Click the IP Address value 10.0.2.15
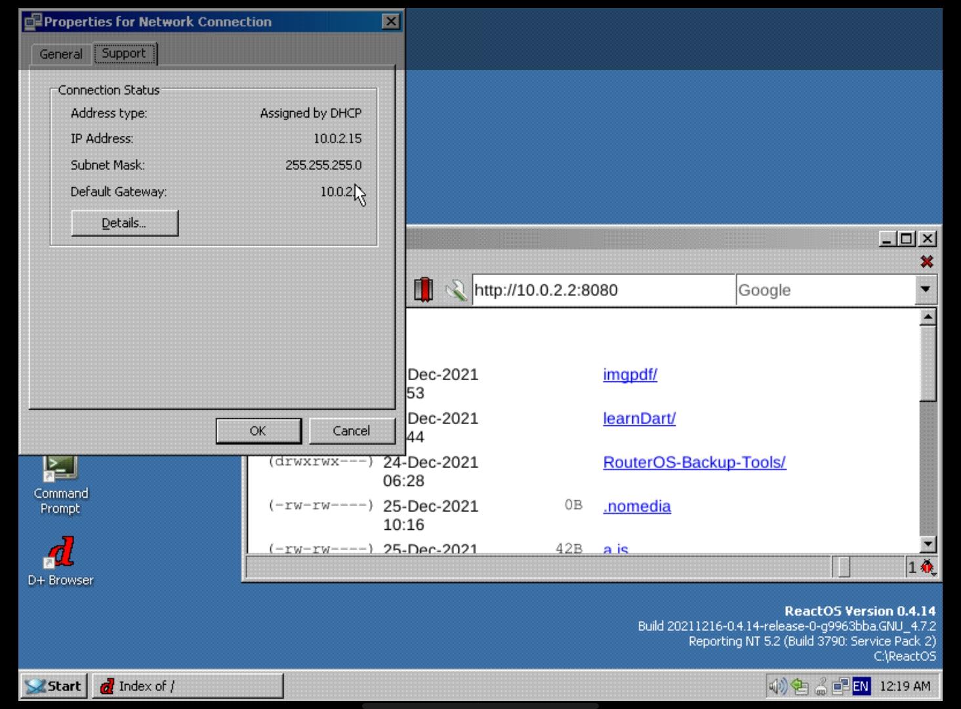Viewport: 961px width, 709px height. click(x=337, y=139)
